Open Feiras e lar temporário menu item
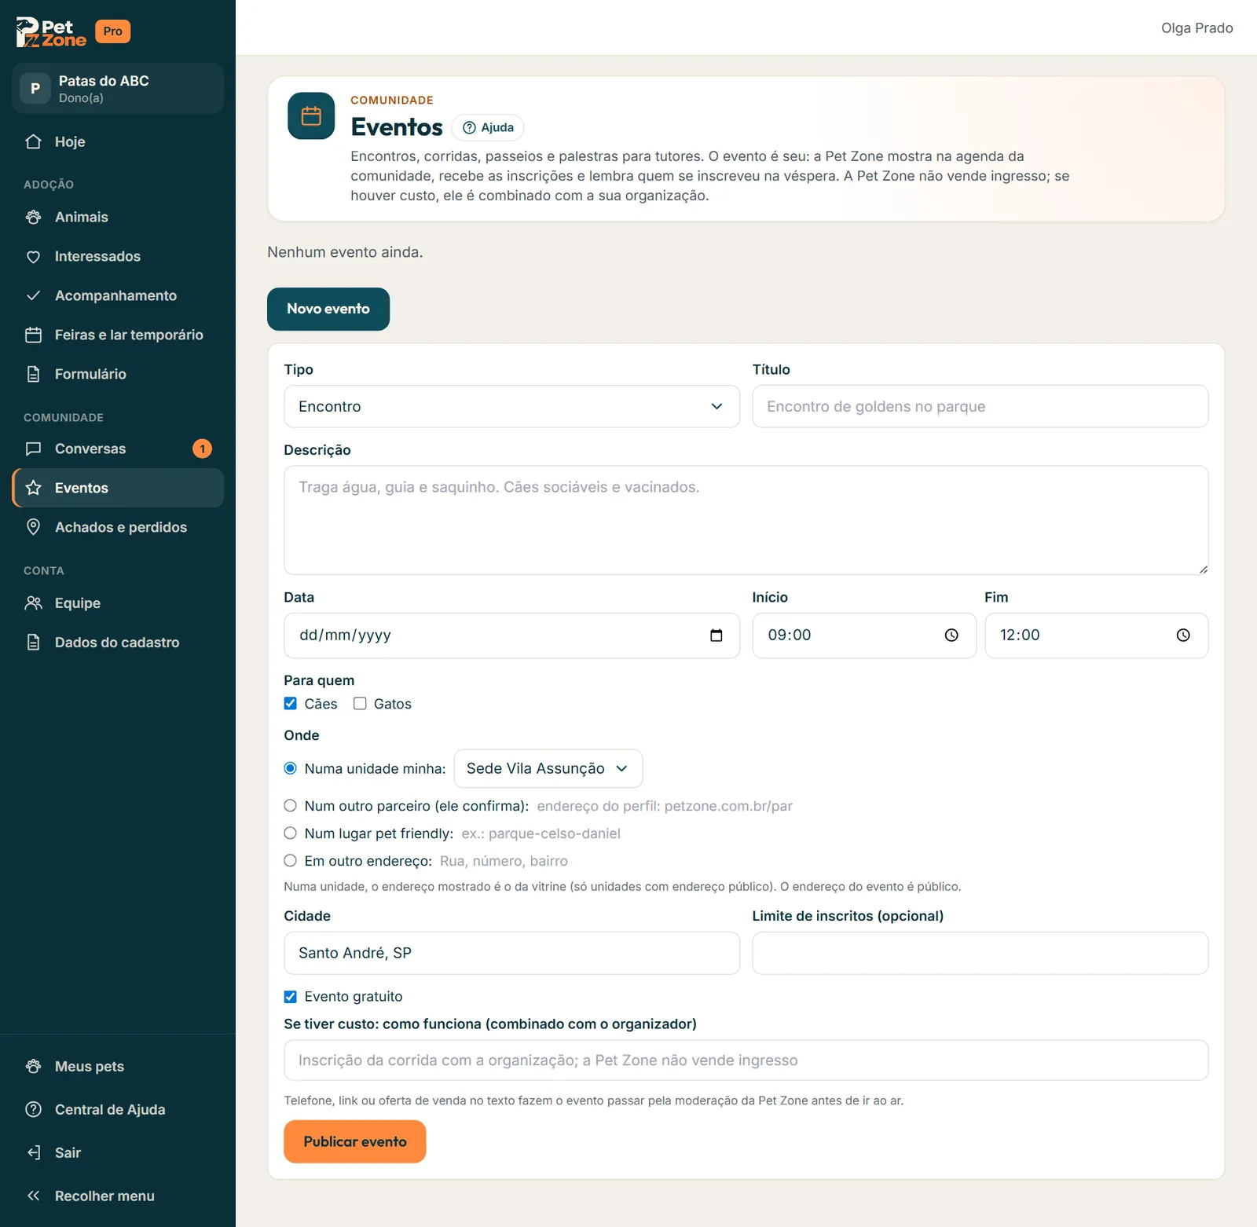The height and width of the screenshot is (1227, 1257). (x=118, y=335)
